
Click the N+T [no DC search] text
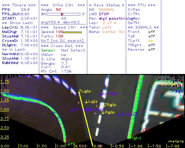pos(62,41)
